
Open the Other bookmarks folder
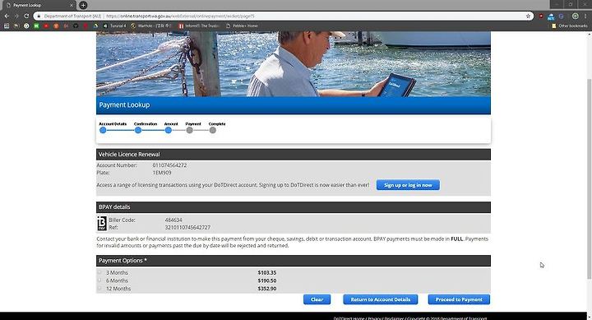[569, 26]
